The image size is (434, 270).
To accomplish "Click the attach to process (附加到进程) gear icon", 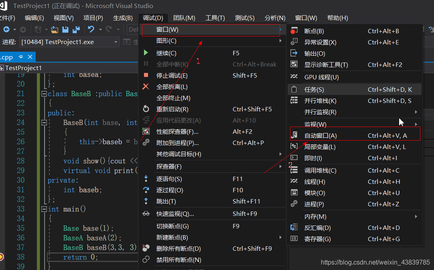I will 146,143.
